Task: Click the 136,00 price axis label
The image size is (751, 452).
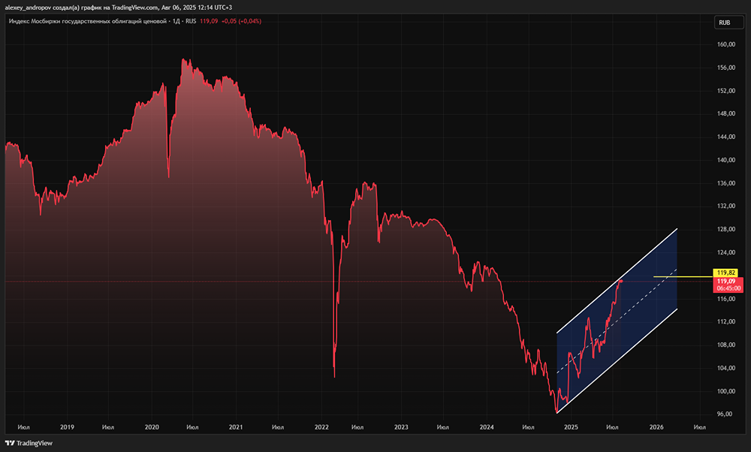Action: 726,183
